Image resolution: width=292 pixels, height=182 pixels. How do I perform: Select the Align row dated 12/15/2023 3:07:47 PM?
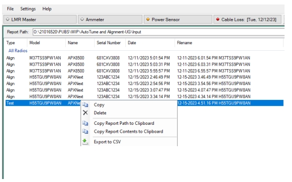[x=145, y=90]
